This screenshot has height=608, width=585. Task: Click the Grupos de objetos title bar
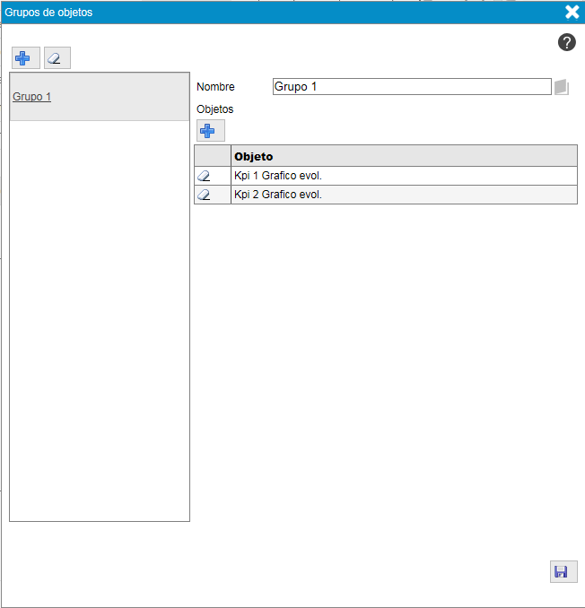tap(269, 12)
